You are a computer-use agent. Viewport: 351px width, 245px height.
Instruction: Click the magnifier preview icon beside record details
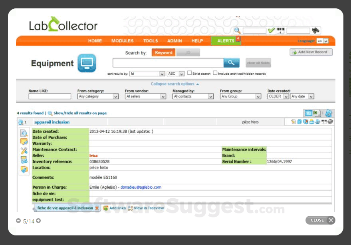[24, 133]
